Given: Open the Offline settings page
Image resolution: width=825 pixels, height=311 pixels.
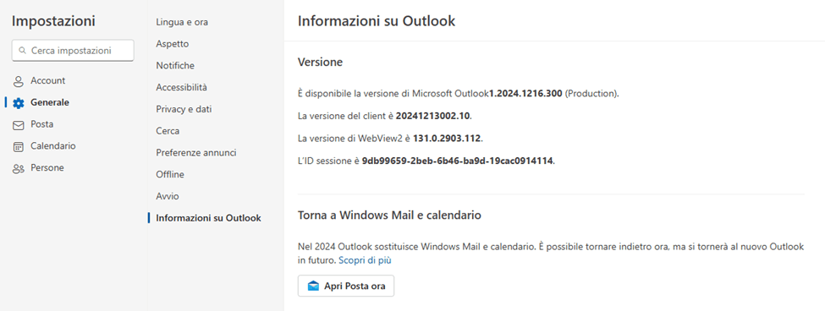Looking at the screenshot, I should [170, 174].
